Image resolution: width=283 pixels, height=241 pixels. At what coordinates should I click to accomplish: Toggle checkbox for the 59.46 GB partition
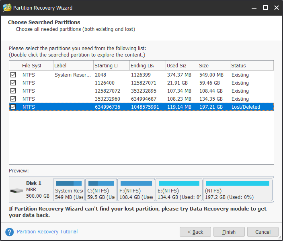13,83
